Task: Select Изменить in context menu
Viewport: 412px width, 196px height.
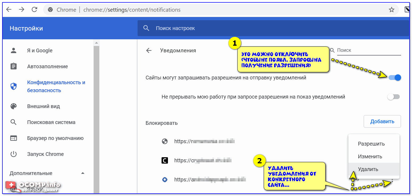Action: point(370,156)
